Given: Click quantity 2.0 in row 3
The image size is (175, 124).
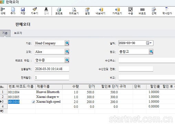Looking at the screenshot, I should click(x=71, y=102).
